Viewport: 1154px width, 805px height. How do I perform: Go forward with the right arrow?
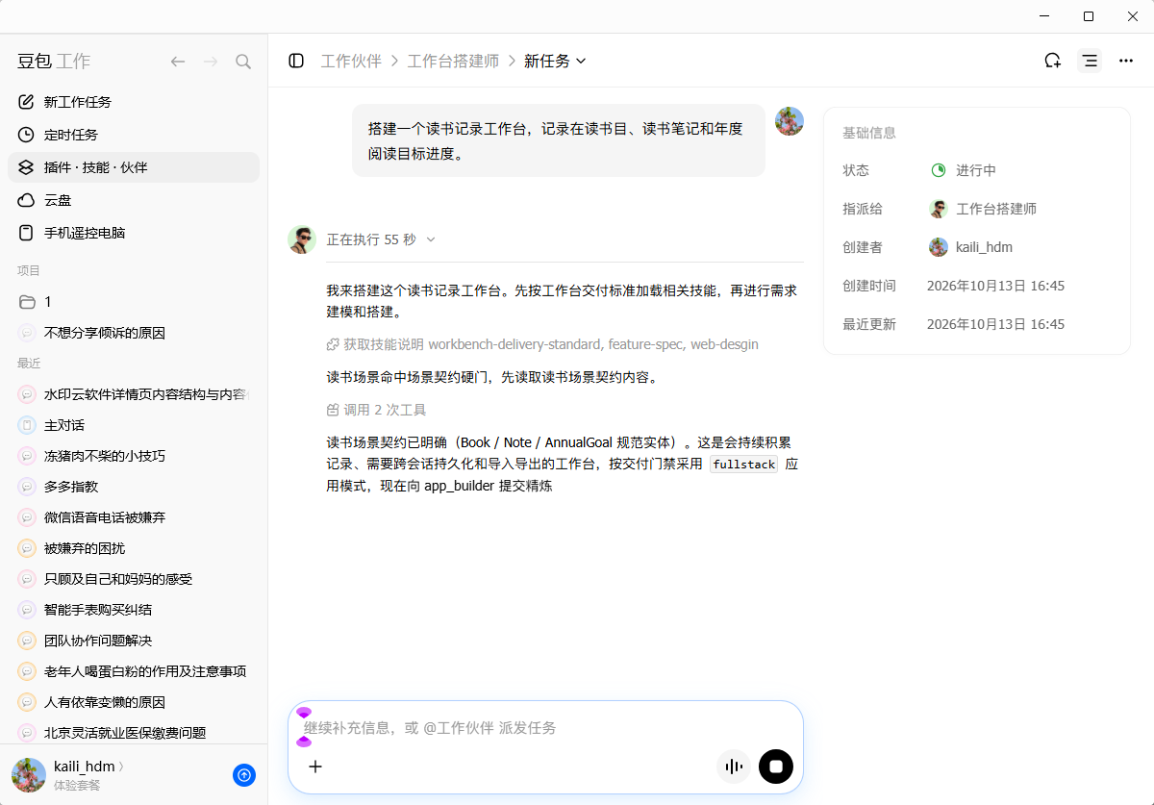(x=211, y=62)
